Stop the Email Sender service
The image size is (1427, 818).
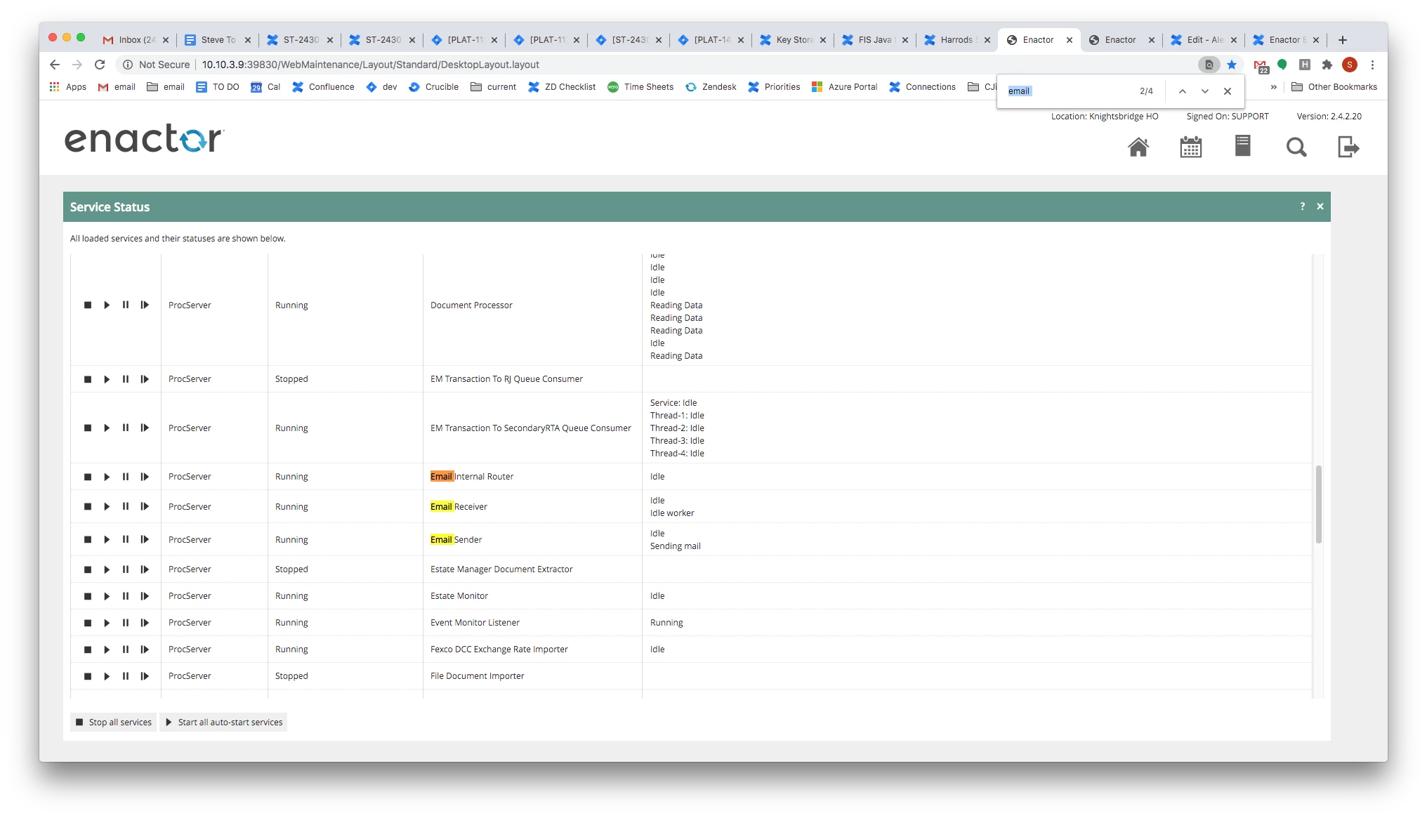(87, 539)
